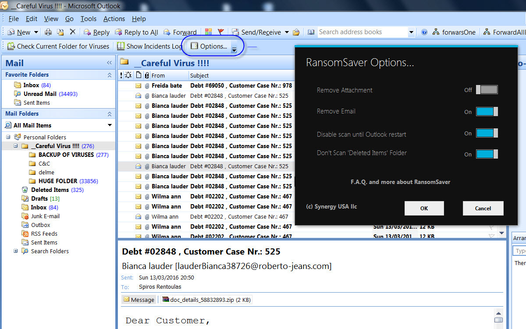Viewport: 526px width, 329px height.
Task: Toggle Disable scan until Outlook restart switch
Action: tap(487, 133)
